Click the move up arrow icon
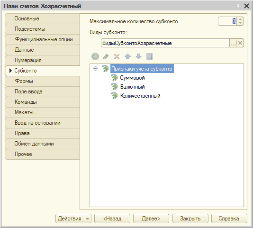This screenshot has width=253, height=228. click(127, 56)
